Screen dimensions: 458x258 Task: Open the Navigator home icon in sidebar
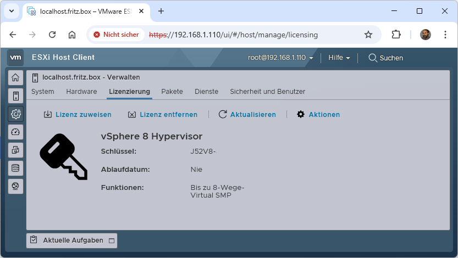[15, 77]
